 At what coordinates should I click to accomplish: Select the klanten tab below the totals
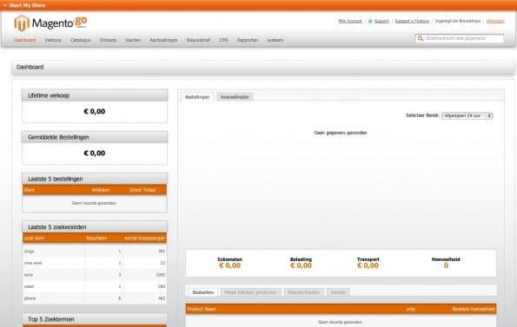(338, 292)
